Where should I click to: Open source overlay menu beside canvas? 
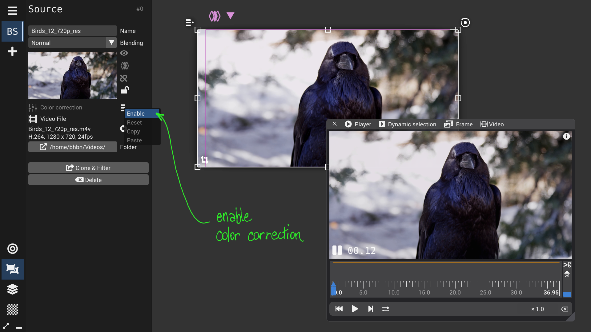coord(190,22)
